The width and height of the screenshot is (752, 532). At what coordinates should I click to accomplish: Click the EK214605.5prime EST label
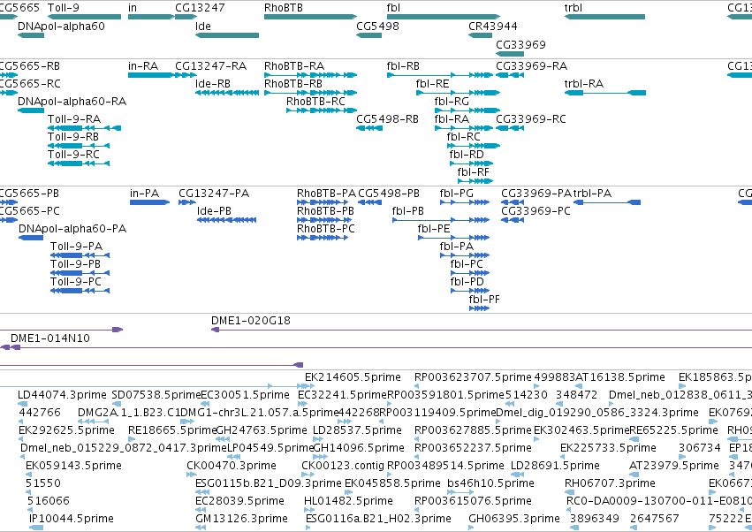tap(353, 377)
